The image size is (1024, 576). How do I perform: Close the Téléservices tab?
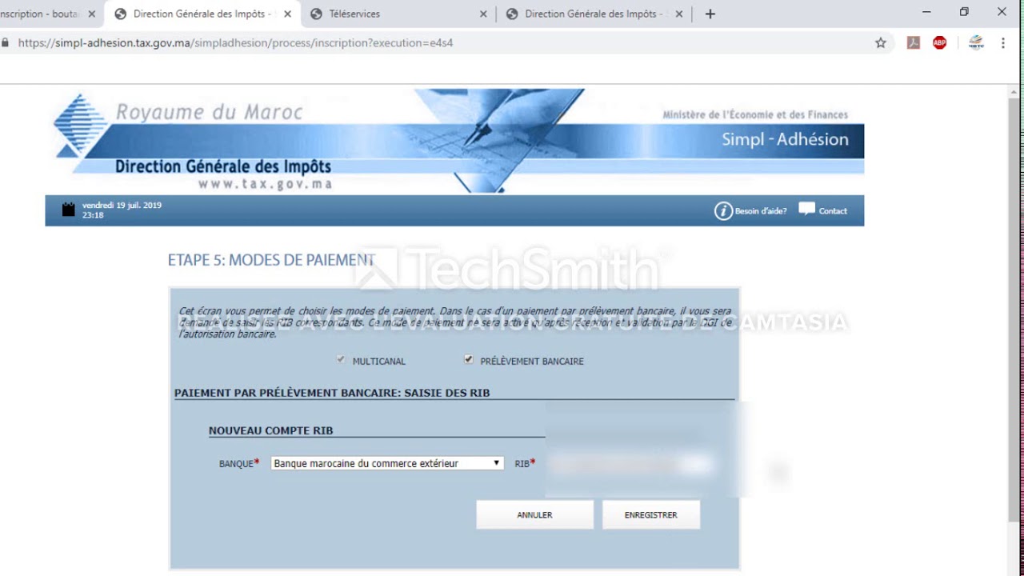click(483, 14)
